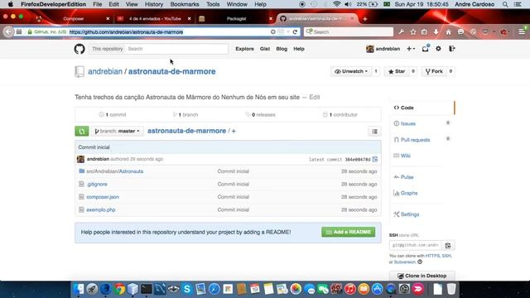Go to Firefox home page icon
The height and width of the screenshot is (298, 530).
tap(448, 31)
